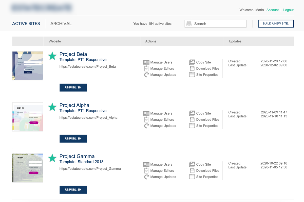Click Manage Updates refresh icon for Project Gamma

pyautogui.click(x=146, y=177)
